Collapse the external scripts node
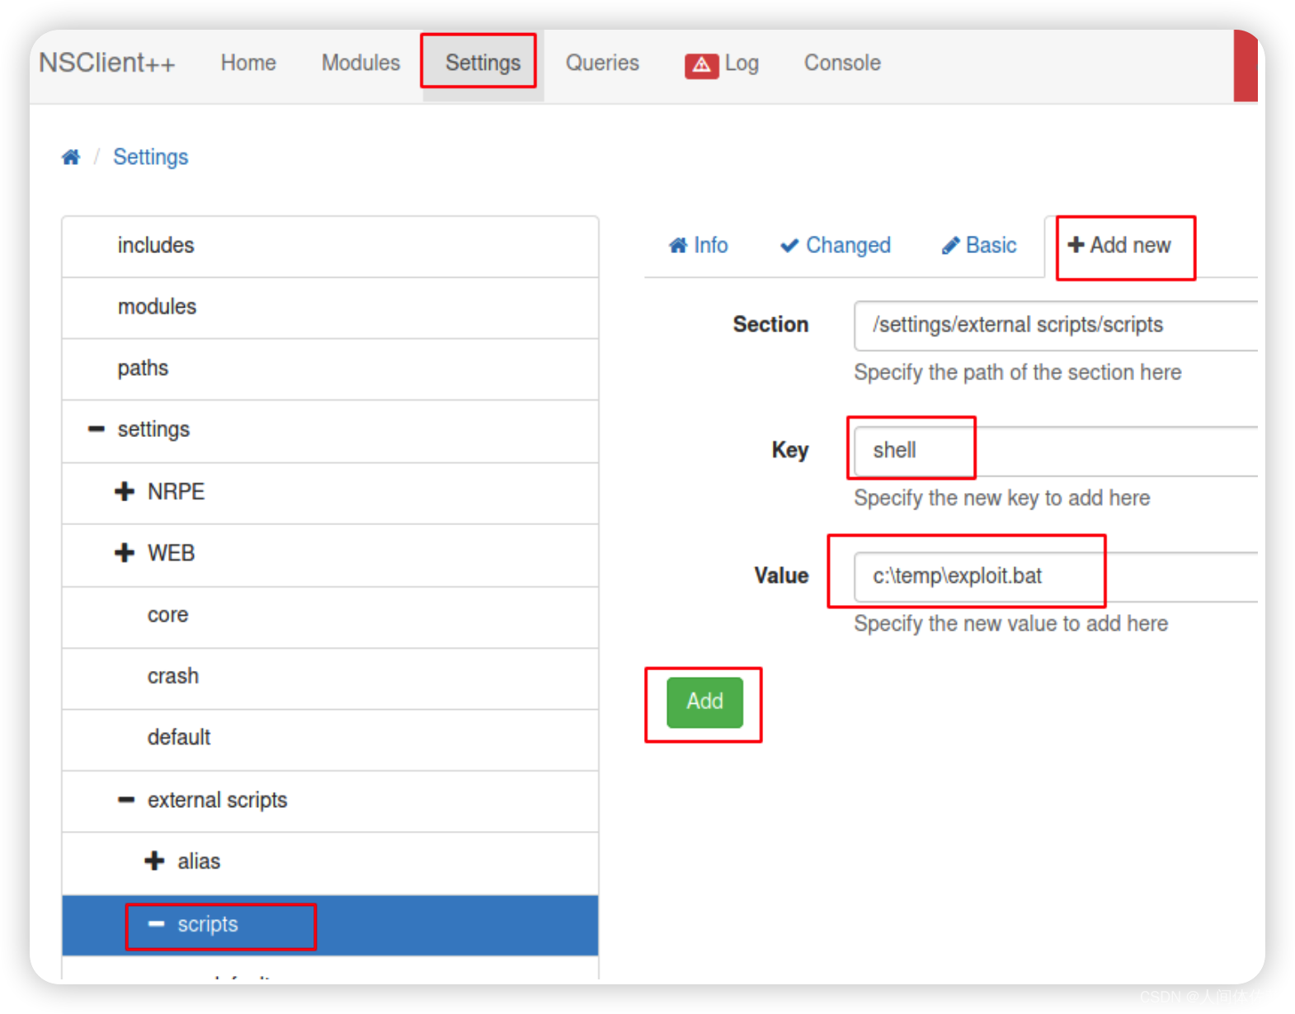The height and width of the screenshot is (1014, 1295). [126, 800]
